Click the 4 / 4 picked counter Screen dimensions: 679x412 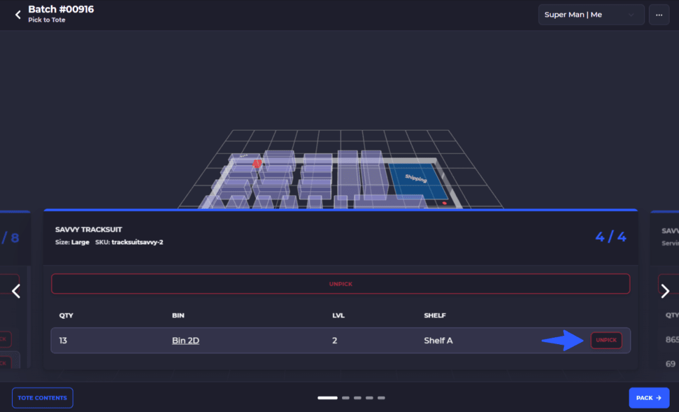click(x=610, y=237)
